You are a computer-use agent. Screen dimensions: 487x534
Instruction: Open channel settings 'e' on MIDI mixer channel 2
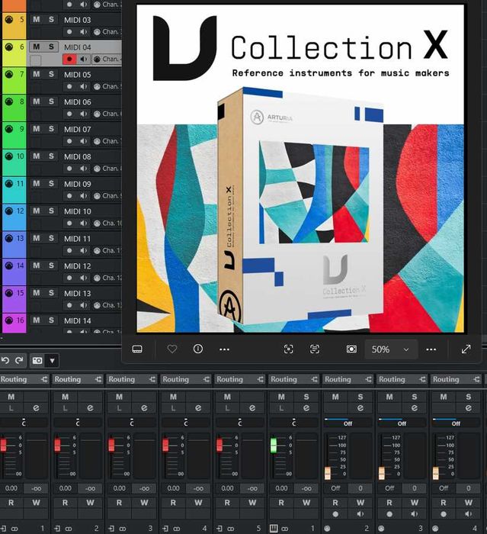pyautogui.click(x=360, y=407)
